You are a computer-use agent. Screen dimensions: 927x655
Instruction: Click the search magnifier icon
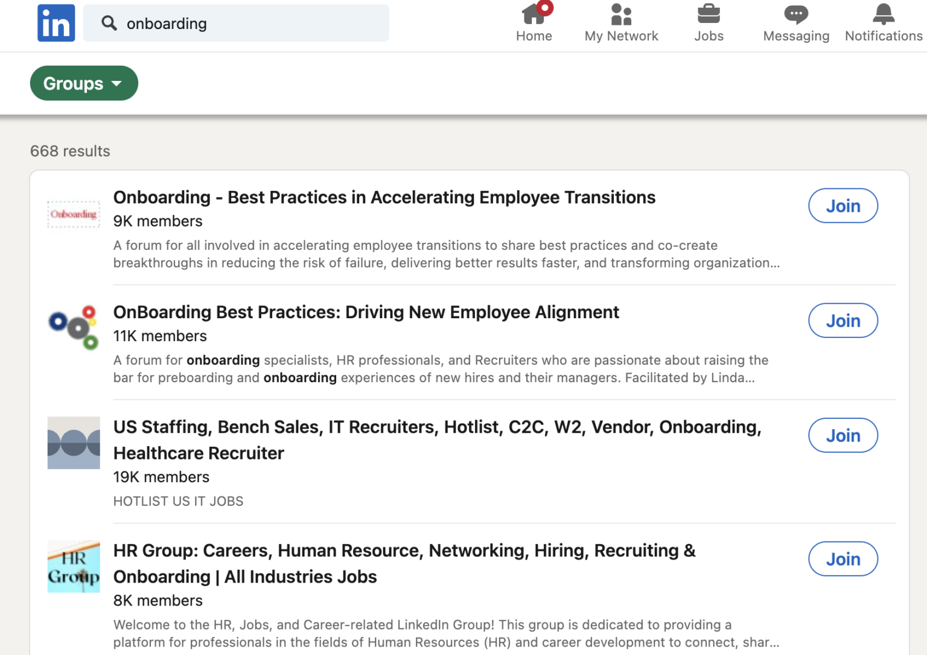[109, 23]
